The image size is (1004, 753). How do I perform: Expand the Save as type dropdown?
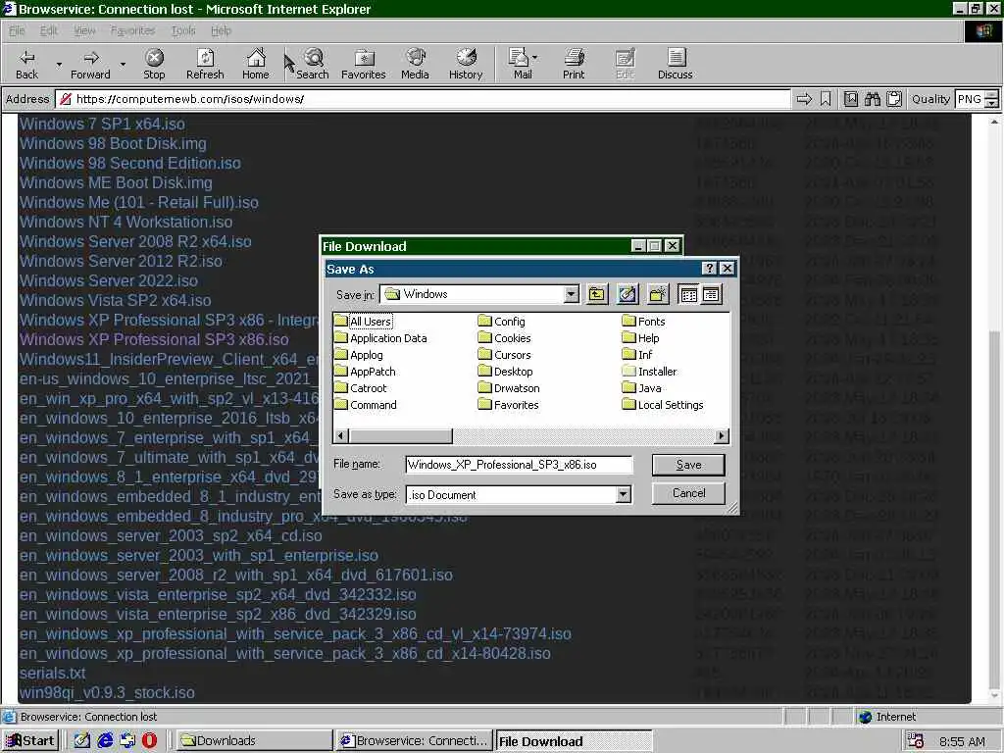pos(623,494)
